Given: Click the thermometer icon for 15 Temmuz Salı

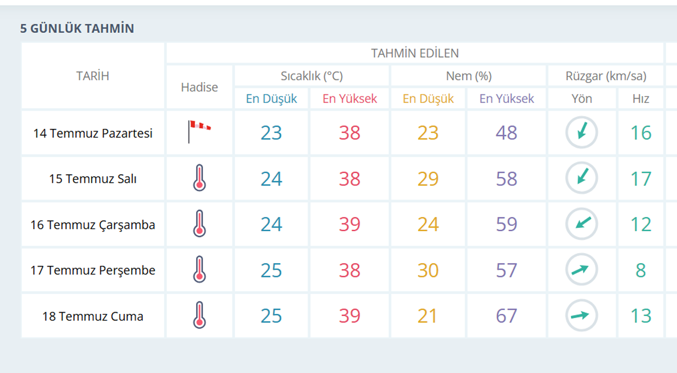Looking at the screenshot, I should [199, 178].
